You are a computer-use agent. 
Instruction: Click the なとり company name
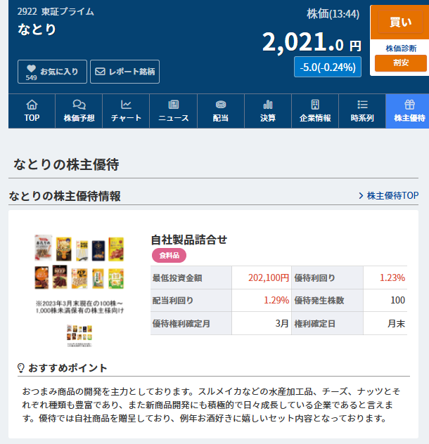point(37,30)
